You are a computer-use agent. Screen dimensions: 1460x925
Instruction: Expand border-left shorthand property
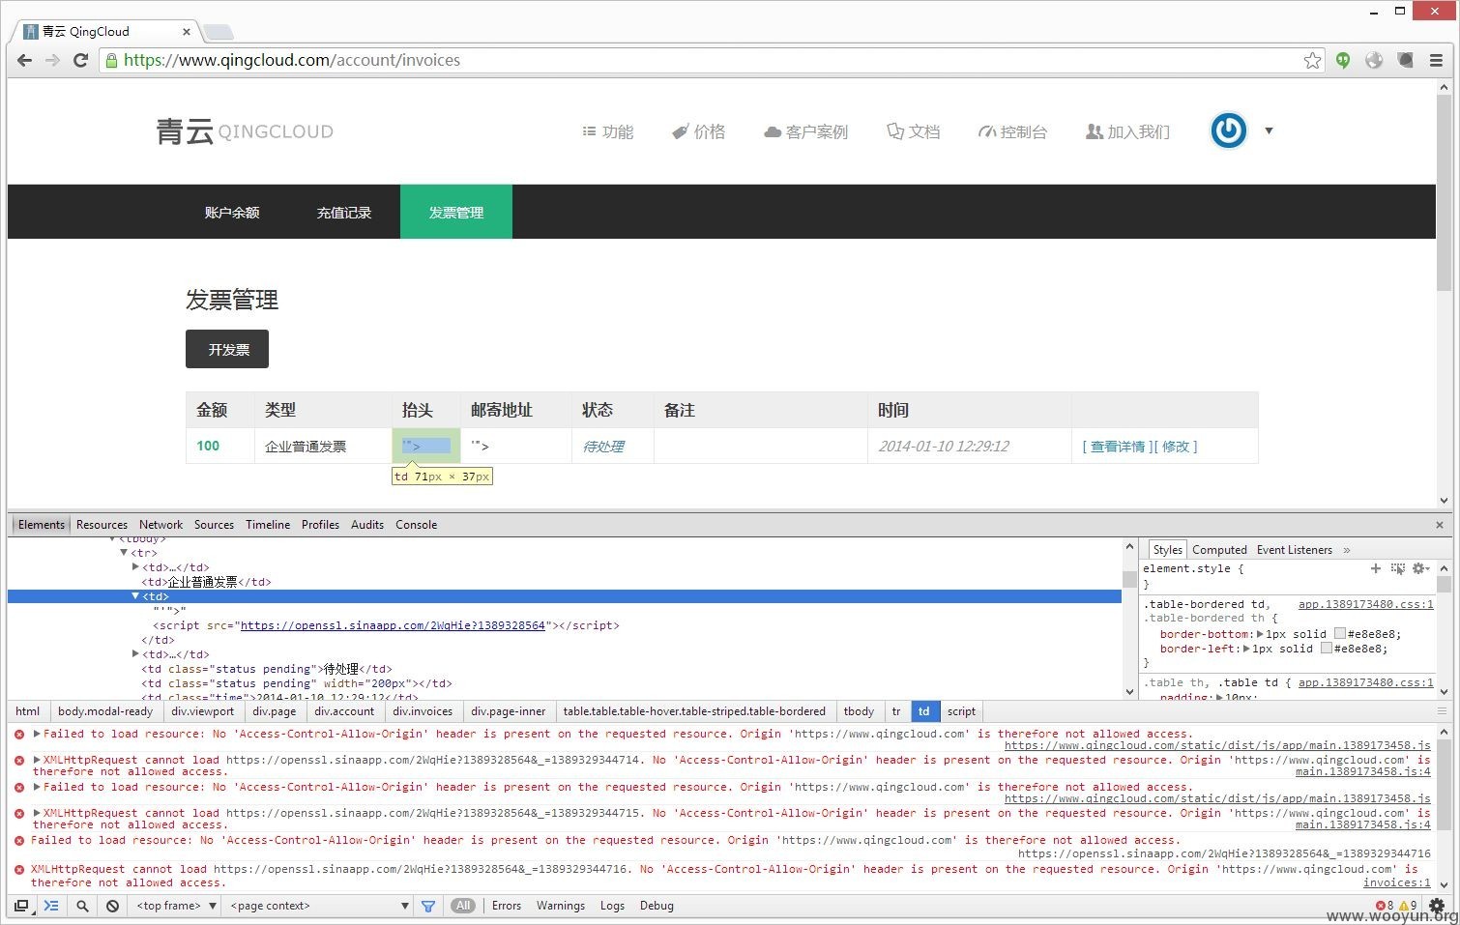[x=1247, y=649]
